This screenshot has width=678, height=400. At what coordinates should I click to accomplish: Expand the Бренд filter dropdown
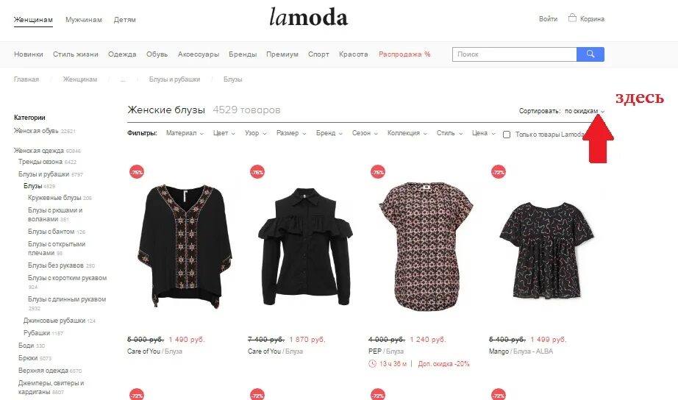tap(329, 133)
